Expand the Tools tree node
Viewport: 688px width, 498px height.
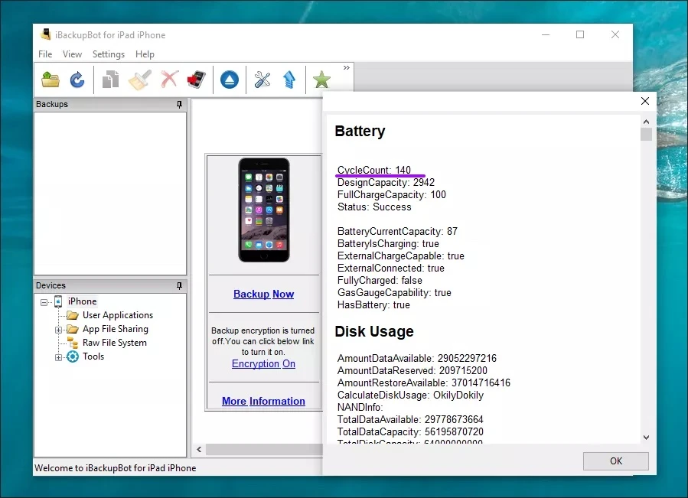click(x=59, y=357)
